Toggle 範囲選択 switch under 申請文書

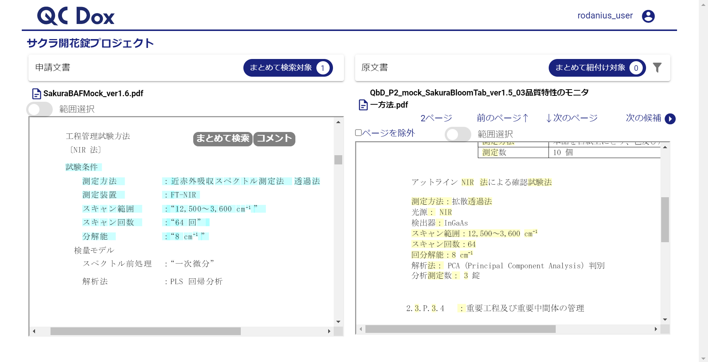point(39,109)
